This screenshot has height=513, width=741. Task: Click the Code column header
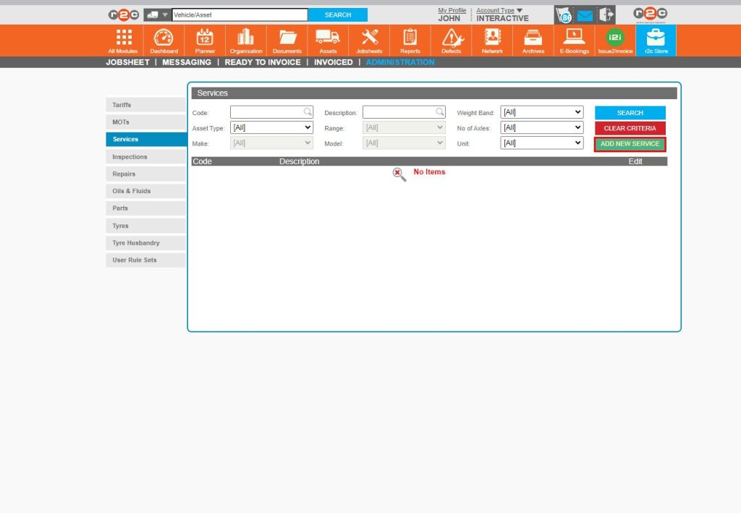(203, 161)
